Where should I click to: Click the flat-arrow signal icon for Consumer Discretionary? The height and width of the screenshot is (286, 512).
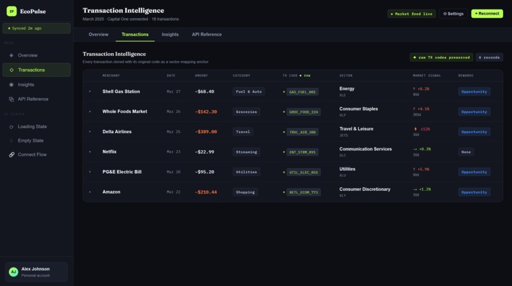[x=415, y=189]
